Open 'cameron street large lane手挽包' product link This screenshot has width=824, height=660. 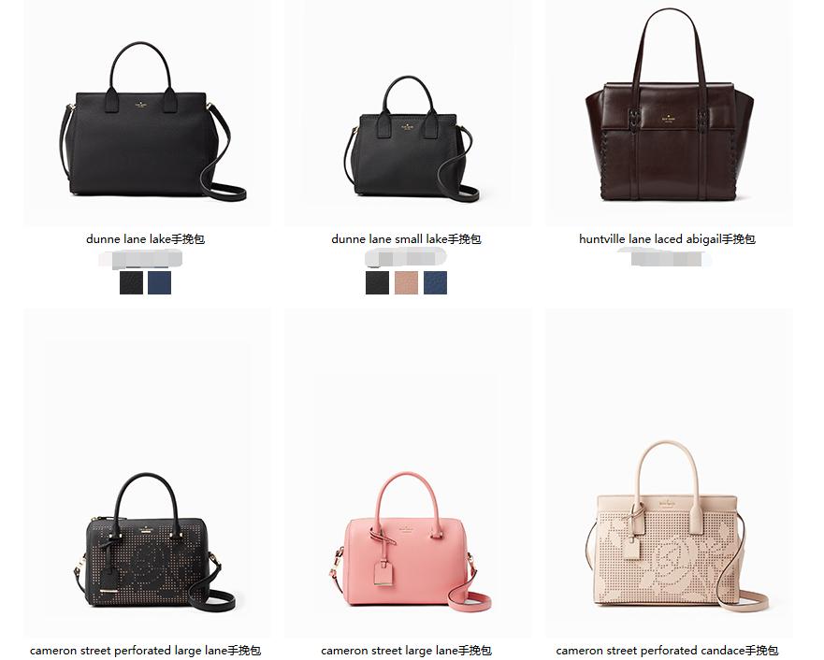(406, 651)
